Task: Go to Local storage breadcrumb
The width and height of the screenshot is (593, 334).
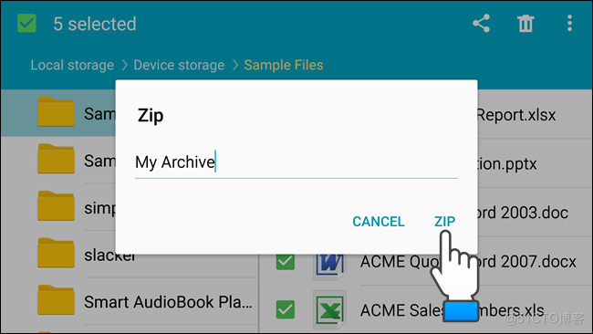Action: [x=72, y=65]
